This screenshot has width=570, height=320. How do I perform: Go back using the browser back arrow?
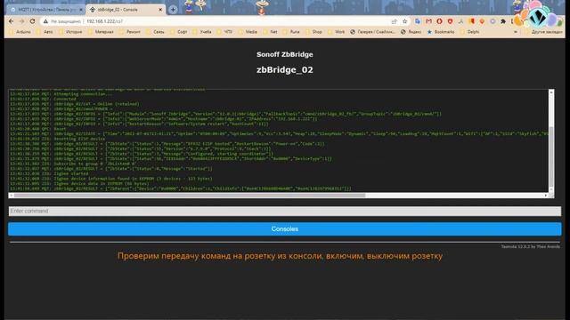(11, 21)
